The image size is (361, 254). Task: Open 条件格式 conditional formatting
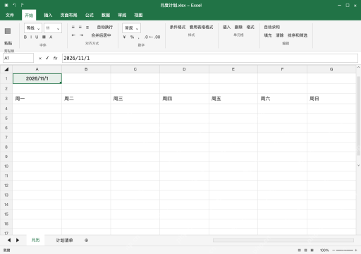click(178, 28)
